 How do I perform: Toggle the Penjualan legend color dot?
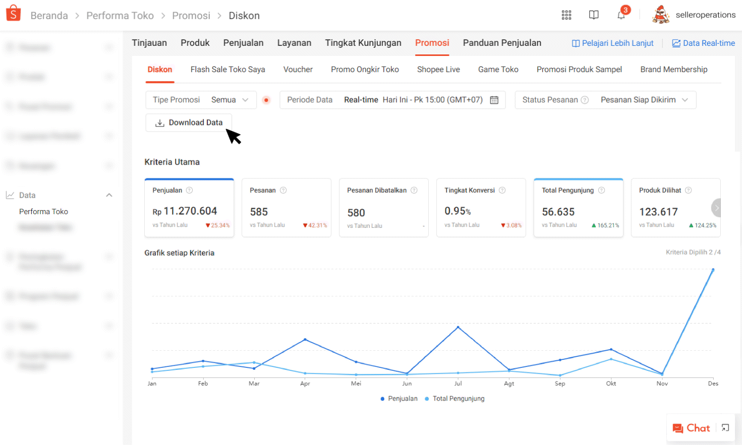pyautogui.click(x=383, y=399)
